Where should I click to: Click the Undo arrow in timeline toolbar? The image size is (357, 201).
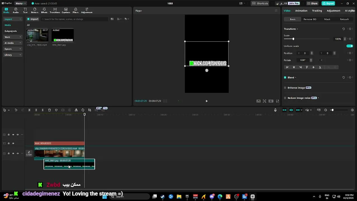point(16,110)
